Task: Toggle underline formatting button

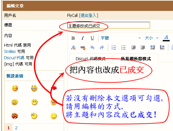Action: pos(92,38)
